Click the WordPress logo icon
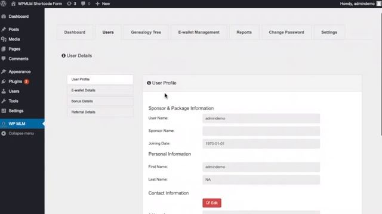Screen dimensions: 382x214 click(4, 4)
